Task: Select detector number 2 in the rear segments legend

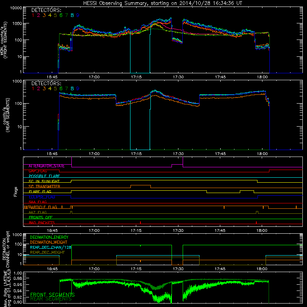Action: pyautogui.click(x=39, y=89)
